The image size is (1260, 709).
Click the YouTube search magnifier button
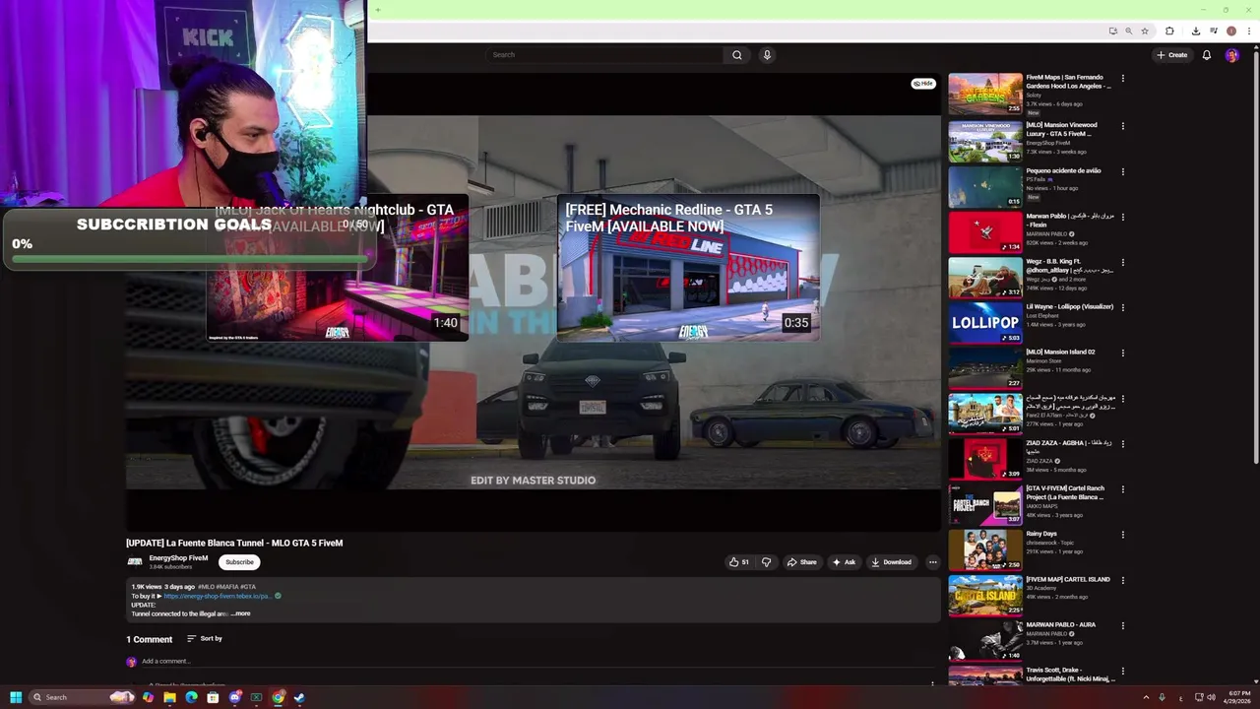coord(736,55)
